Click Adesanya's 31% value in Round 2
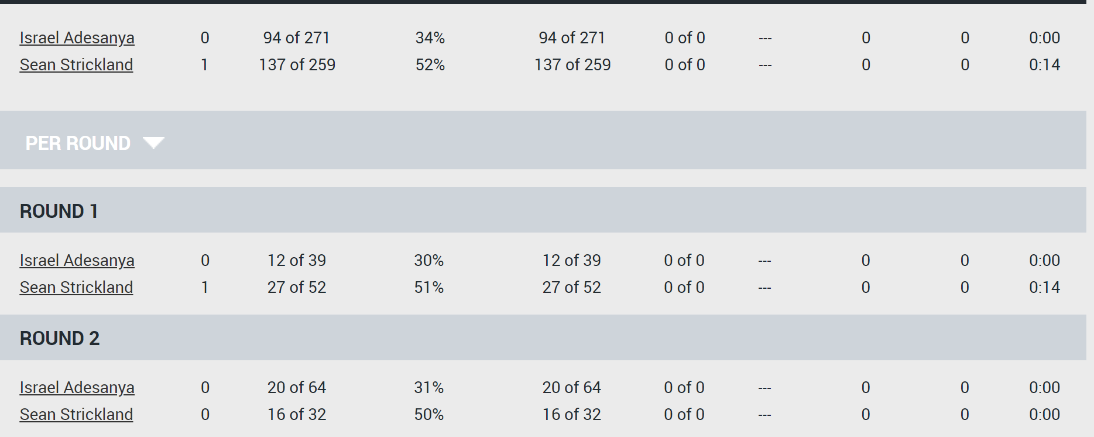The height and width of the screenshot is (437, 1094). point(429,388)
